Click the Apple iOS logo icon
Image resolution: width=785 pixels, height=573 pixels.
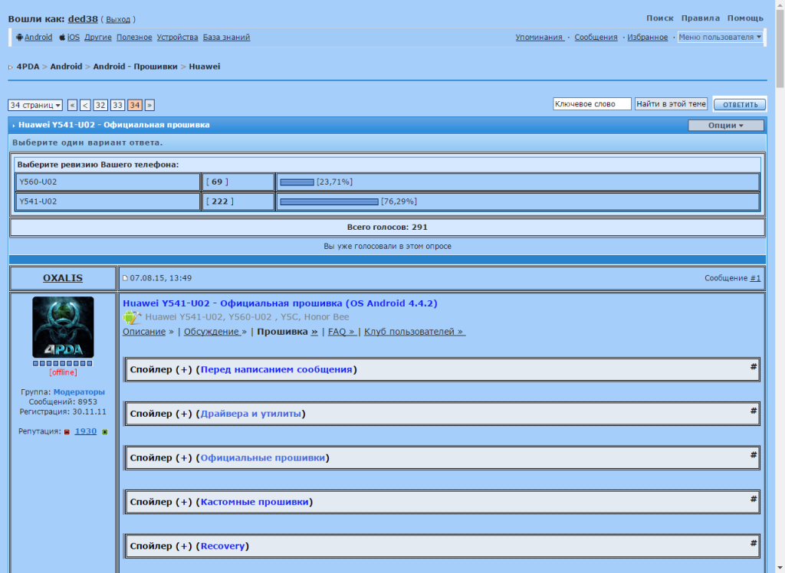pos(62,38)
